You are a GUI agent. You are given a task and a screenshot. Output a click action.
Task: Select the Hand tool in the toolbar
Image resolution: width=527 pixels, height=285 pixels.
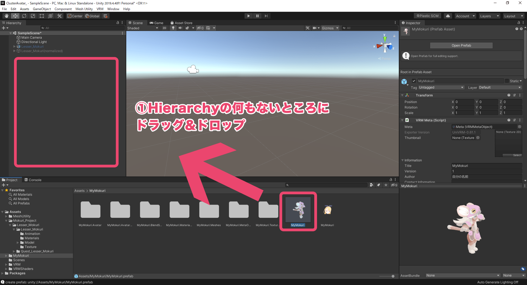click(x=6, y=16)
